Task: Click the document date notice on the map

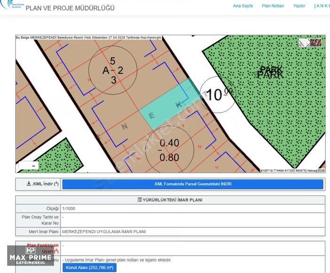Action: pos(88,38)
